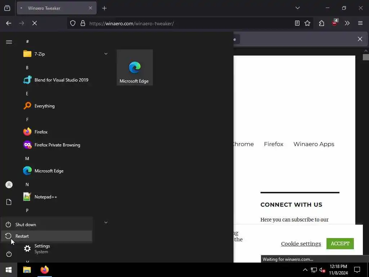This screenshot has width=369, height=277.
Task: Open the Winaero Apps menu link
Action: [314, 144]
